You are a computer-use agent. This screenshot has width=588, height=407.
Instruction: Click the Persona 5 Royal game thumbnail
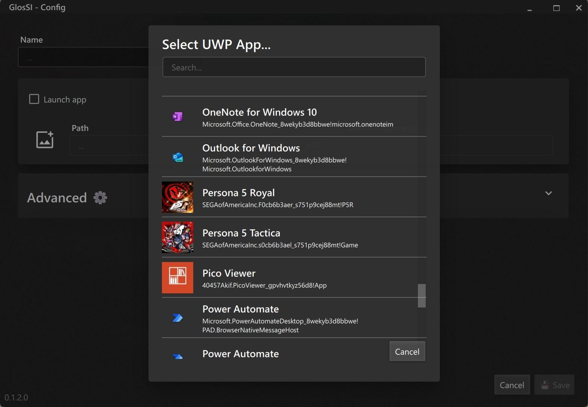[178, 197]
